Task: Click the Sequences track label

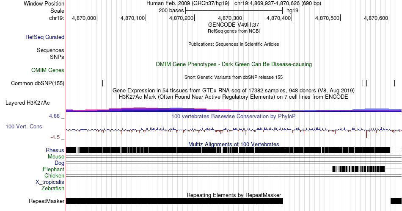Action: pos(50,50)
